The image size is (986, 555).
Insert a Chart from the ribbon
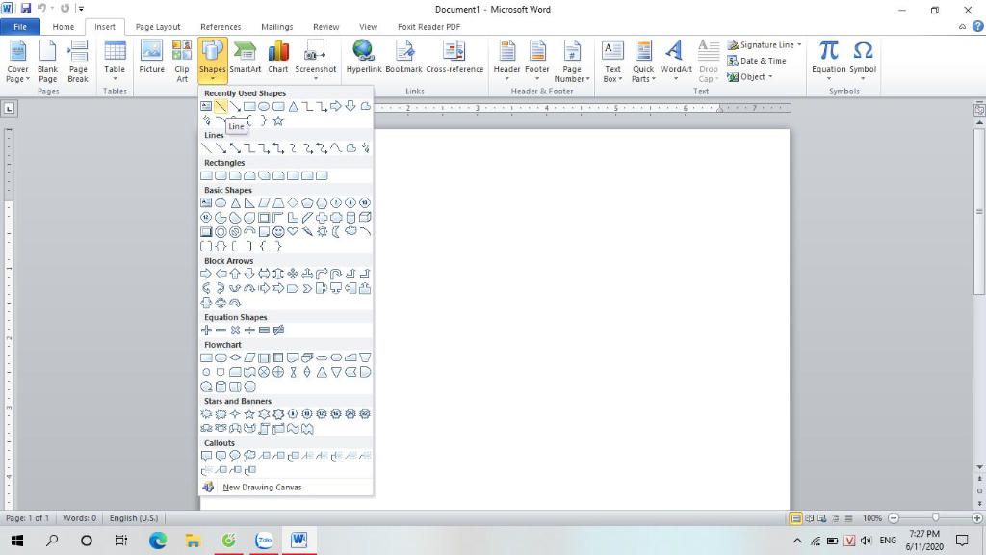click(x=278, y=57)
